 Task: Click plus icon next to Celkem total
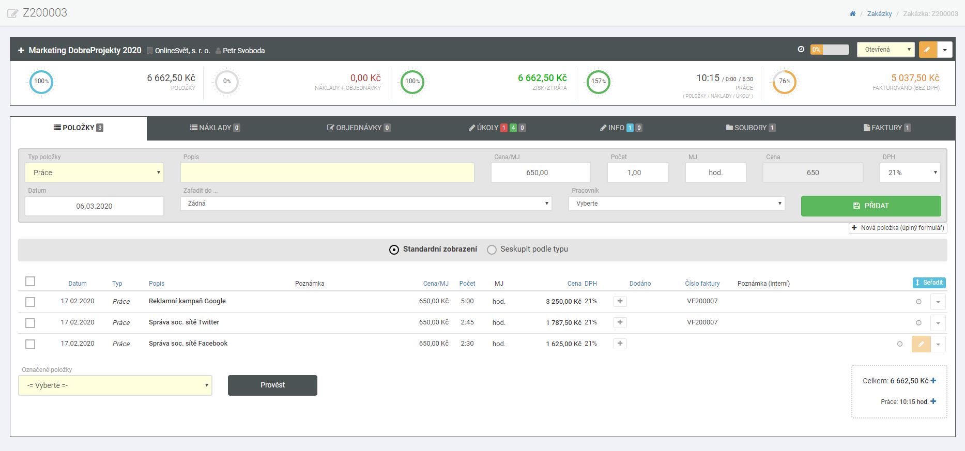[x=933, y=381]
